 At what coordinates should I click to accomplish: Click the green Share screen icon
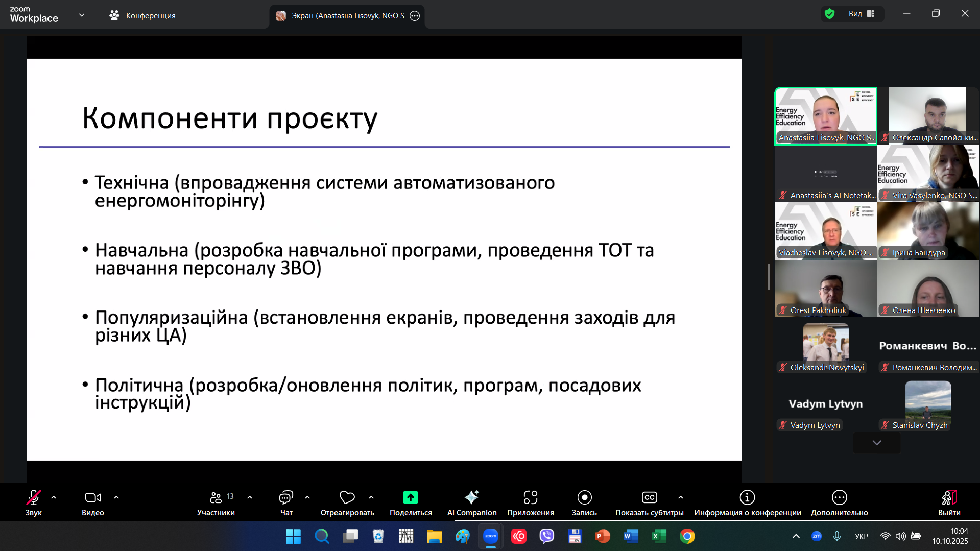click(410, 497)
